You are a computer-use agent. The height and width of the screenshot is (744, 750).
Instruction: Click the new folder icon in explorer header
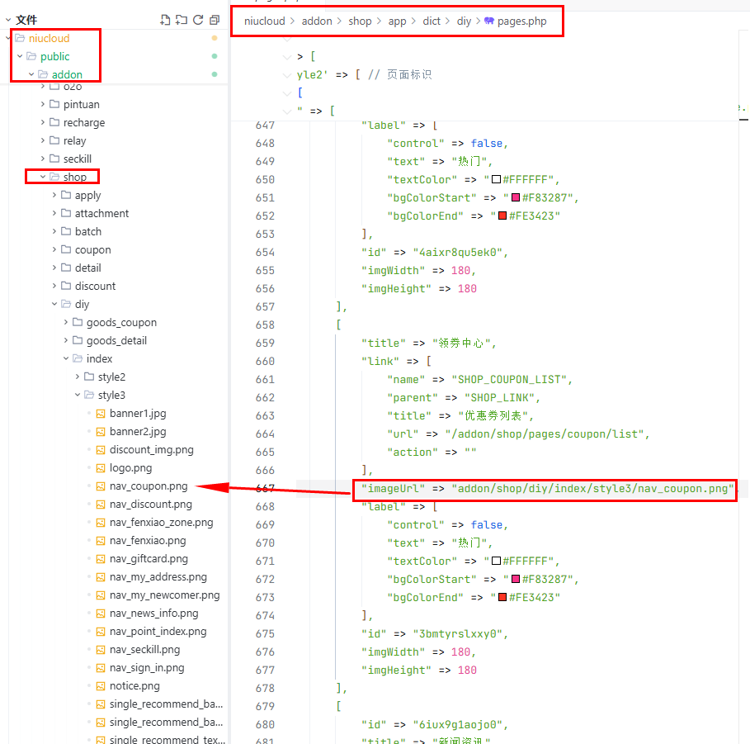point(182,20)
